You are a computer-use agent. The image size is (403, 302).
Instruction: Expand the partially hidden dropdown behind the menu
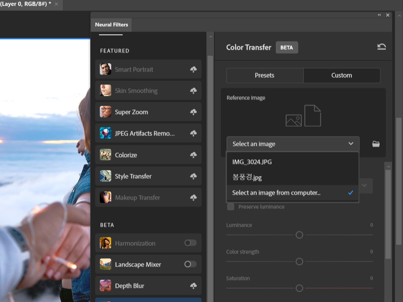[x=365, y=185]
